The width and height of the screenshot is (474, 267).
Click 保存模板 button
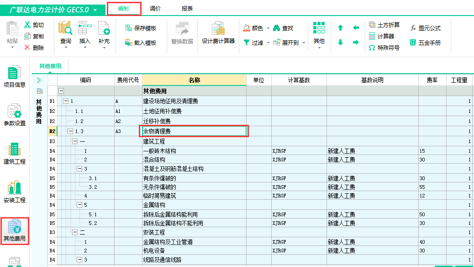[x=141, y=28]
